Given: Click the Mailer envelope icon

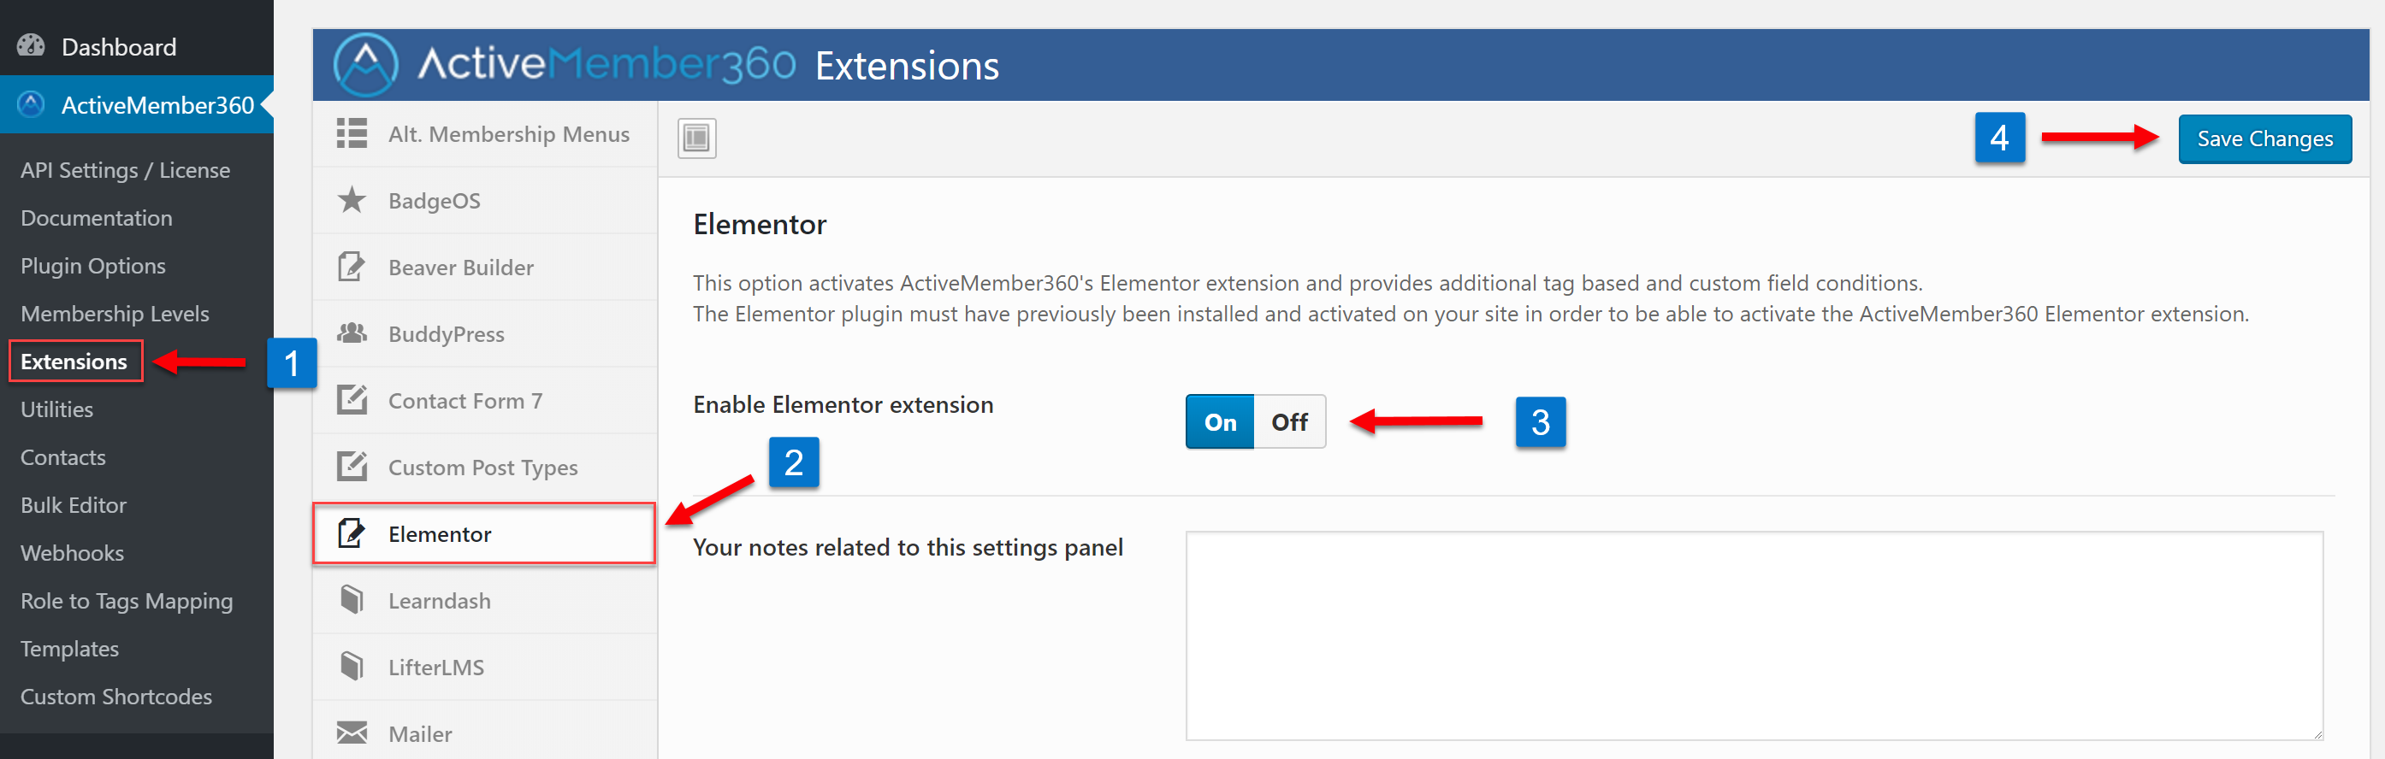Looking at the screenshot, I should [352, 733].
